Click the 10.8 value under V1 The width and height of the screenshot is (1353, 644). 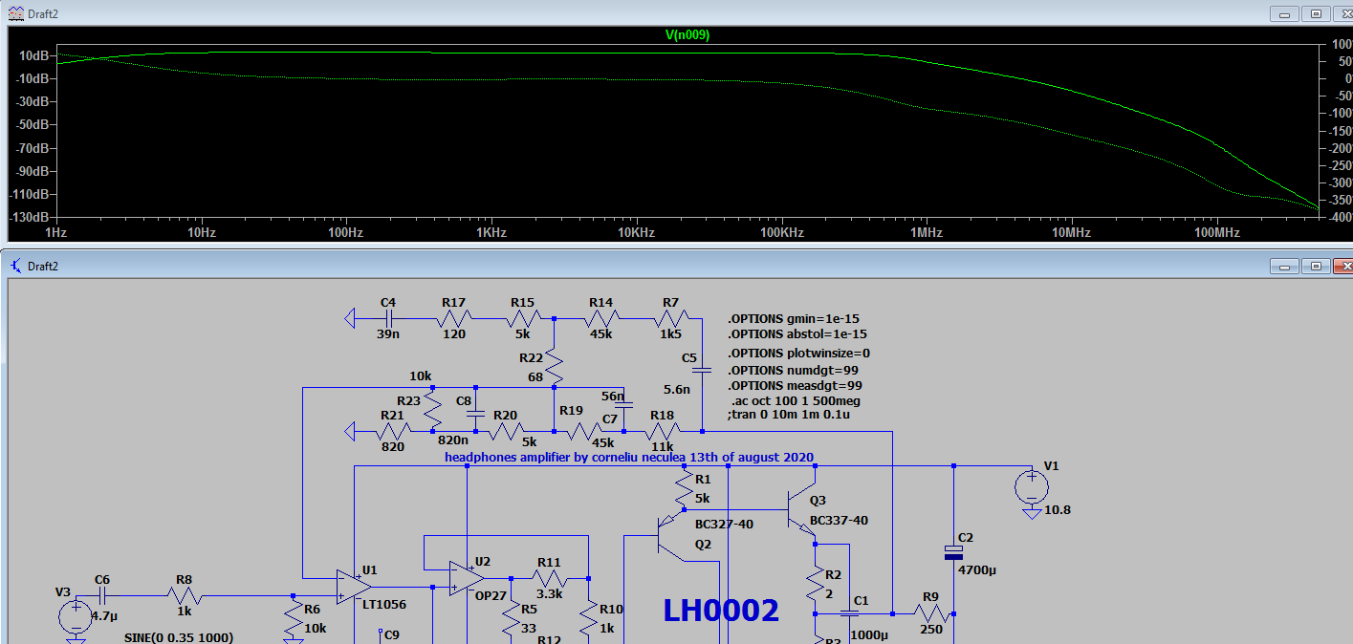tap(1058, 509)
